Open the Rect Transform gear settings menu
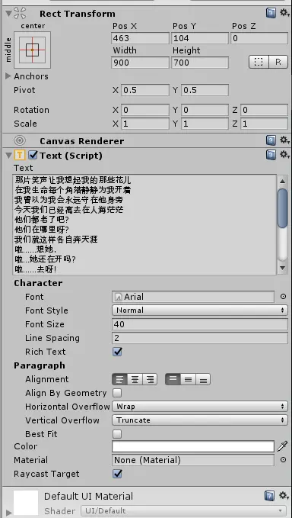 (x=284, y=13)
